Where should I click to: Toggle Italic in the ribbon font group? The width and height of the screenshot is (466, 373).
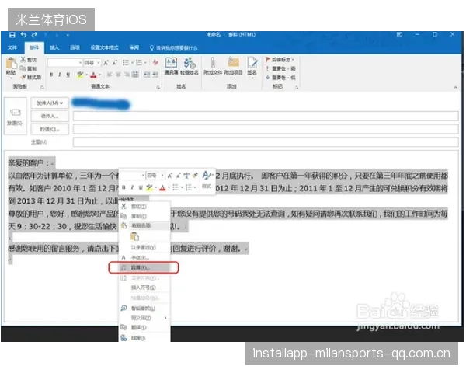tap(60, 75)
